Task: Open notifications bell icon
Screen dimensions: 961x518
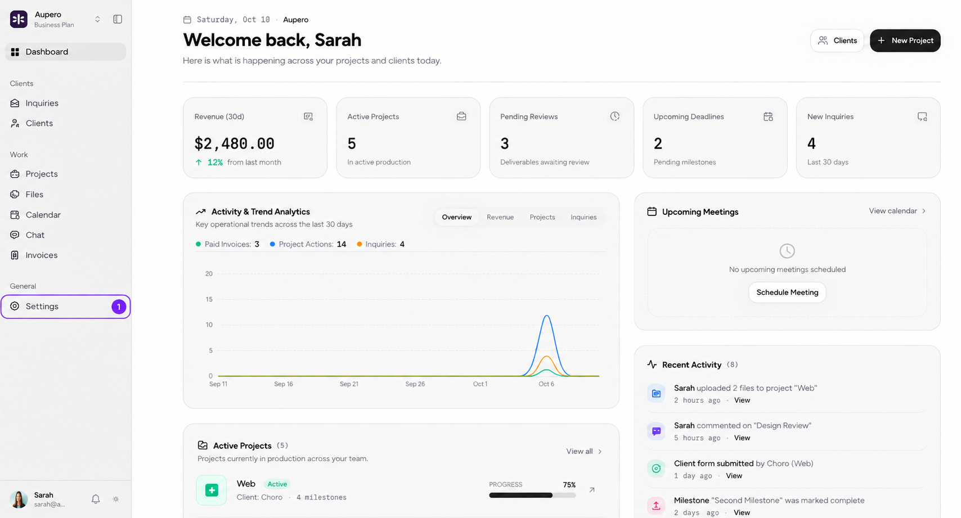Action: (96, 499)
